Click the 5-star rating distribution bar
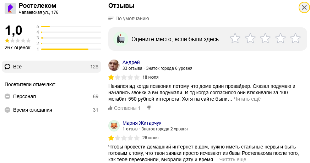Viewport: 310px width, 163px height. click(71, 27)
